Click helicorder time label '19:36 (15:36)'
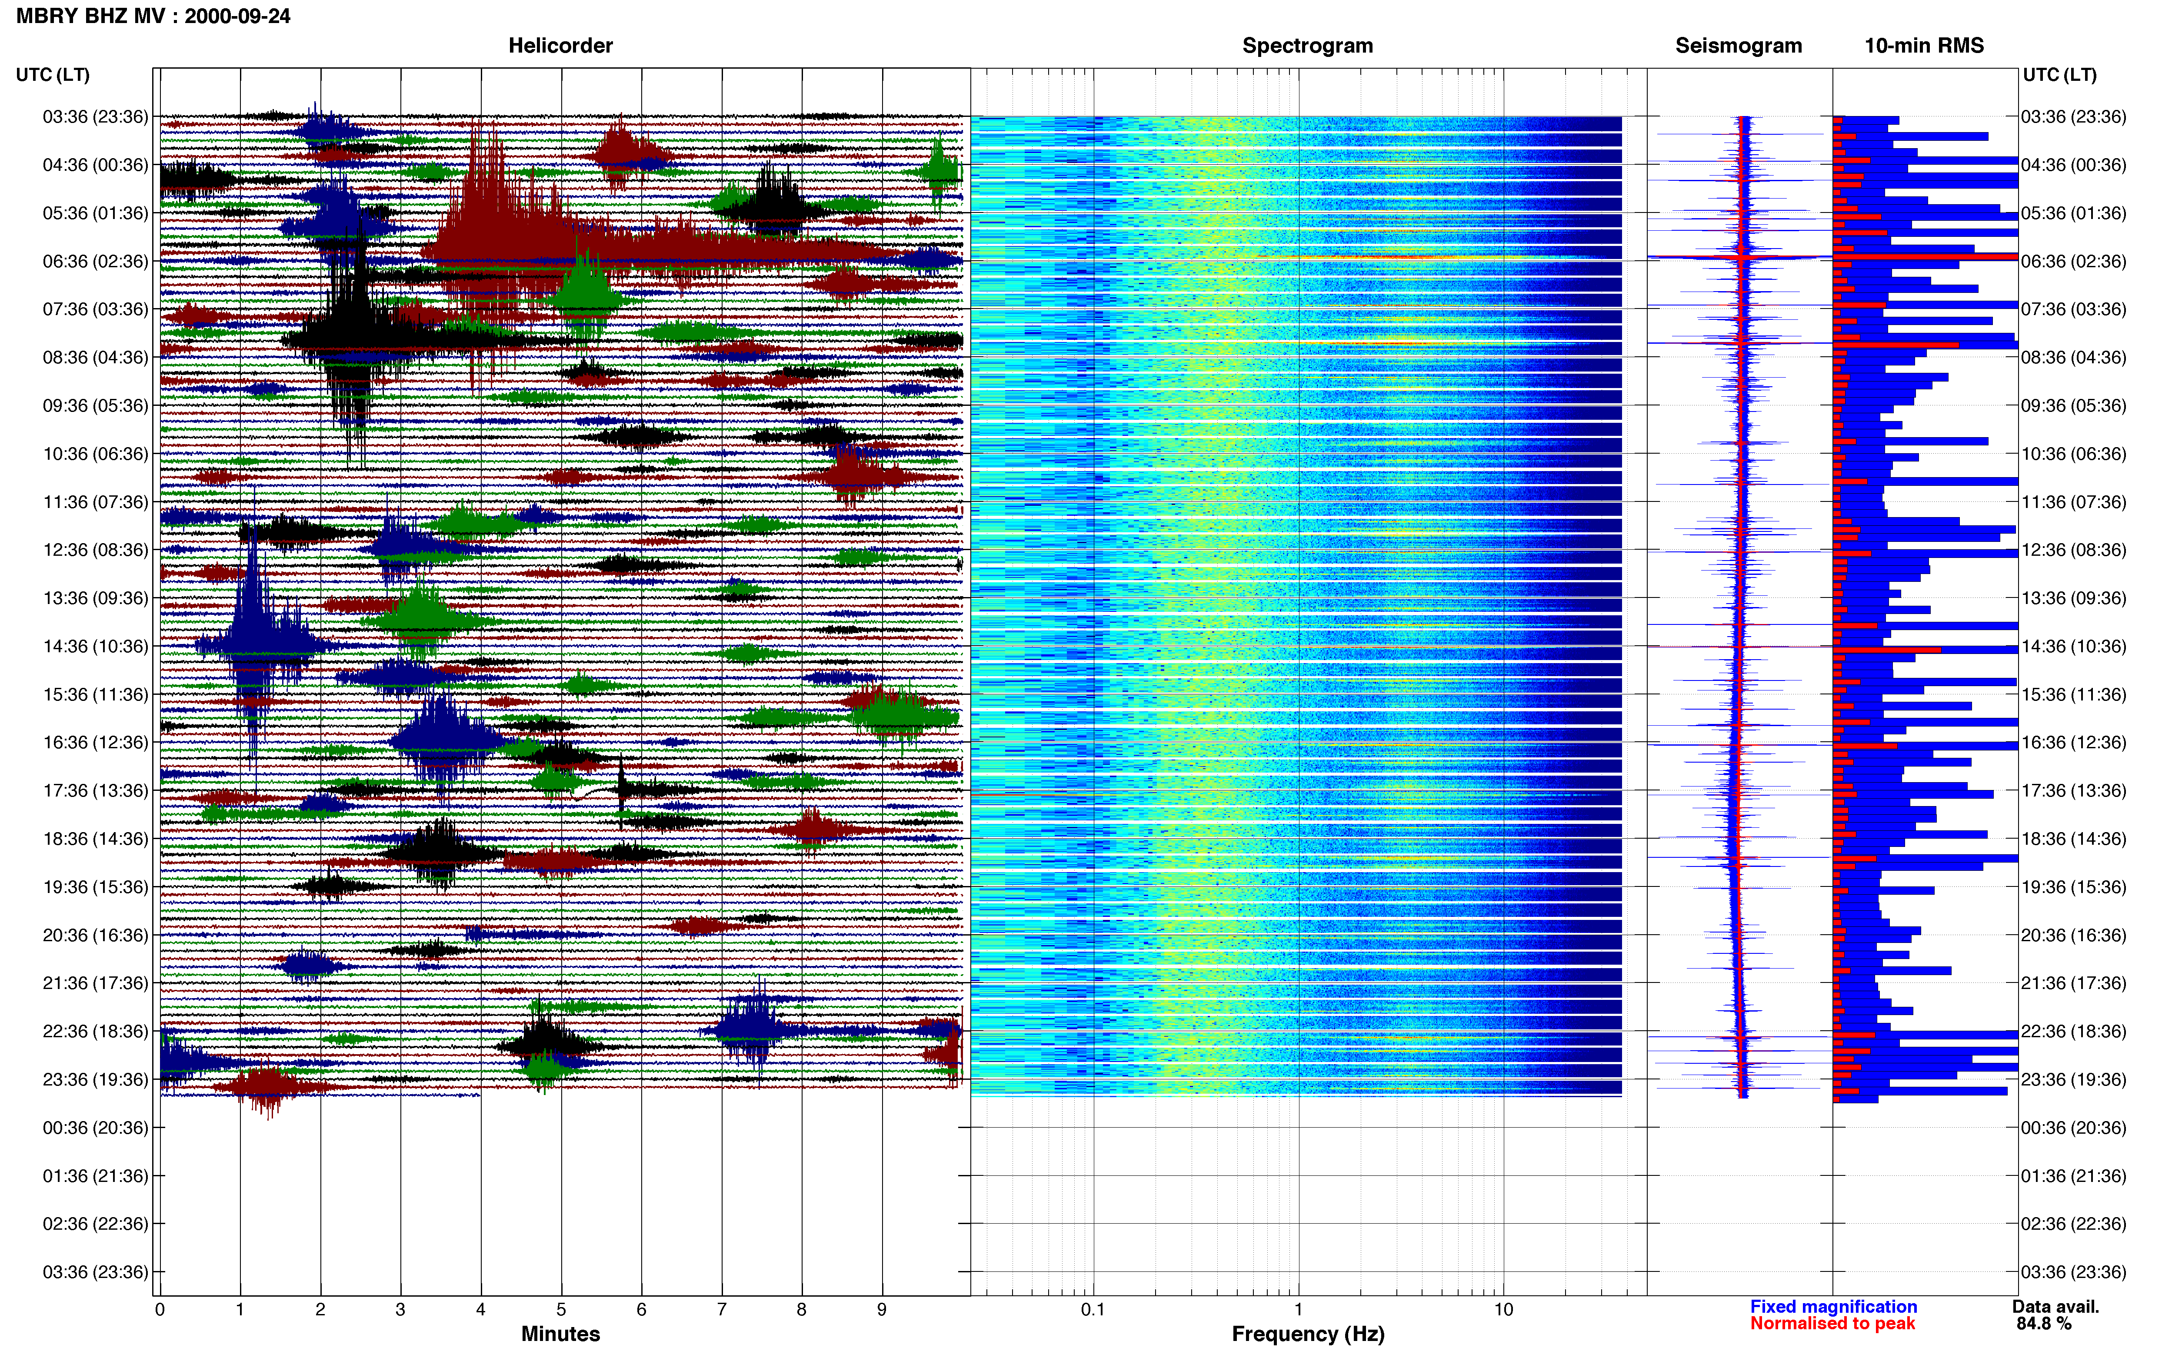This screenshot has width=2182, height=1364. (x=96, y=887)
